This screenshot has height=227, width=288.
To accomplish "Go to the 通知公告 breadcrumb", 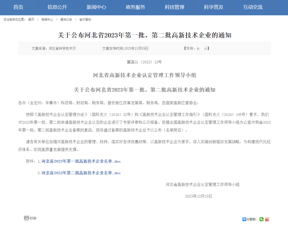I will point(66,19).
